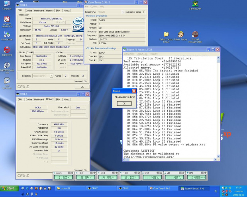Switch to CPU tab in CPU-Z memory window
Viewport: 247px width, 197px height.
[x=20, y=99]
